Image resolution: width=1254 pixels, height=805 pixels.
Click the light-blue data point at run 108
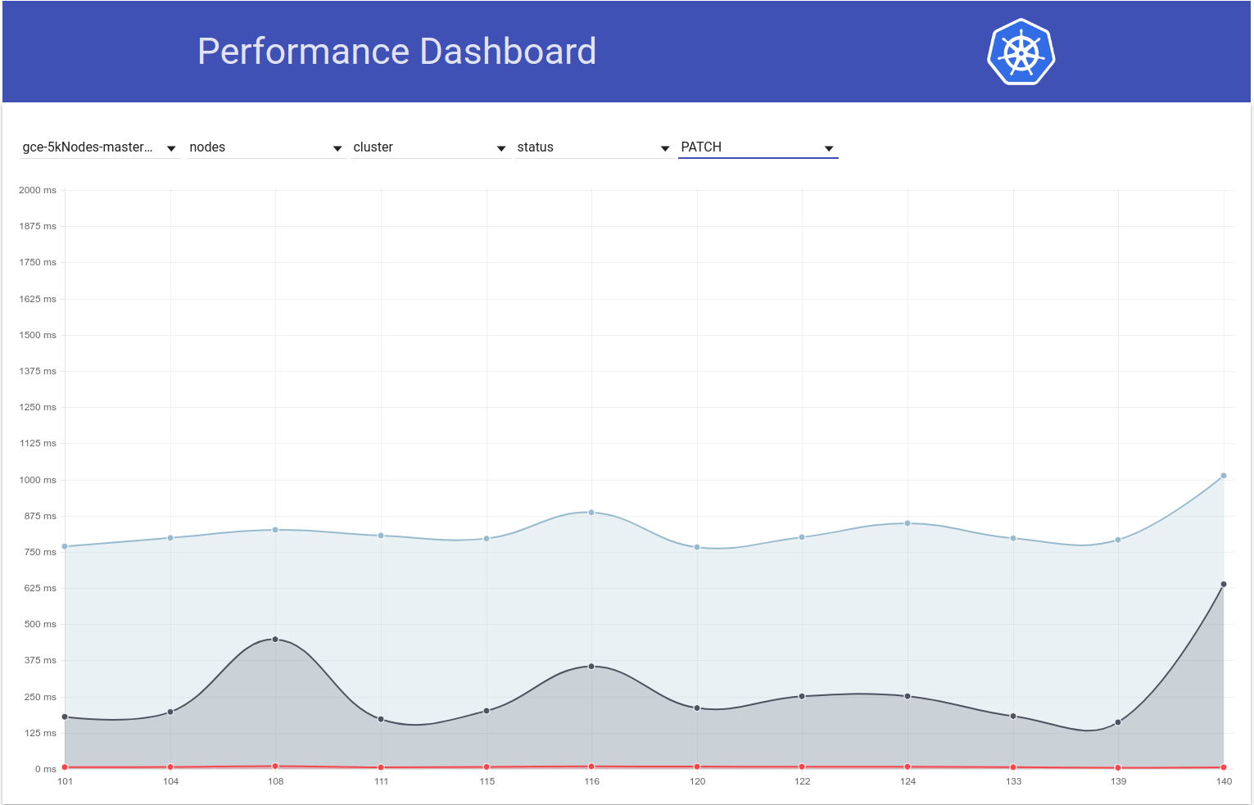point(275,530)
